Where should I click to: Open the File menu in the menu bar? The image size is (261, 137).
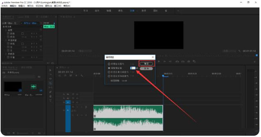[x=4, y=6]
